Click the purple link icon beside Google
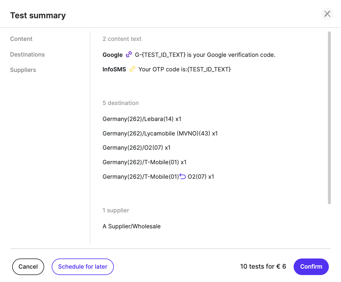341x282 pixels. [x=129, y=55]
